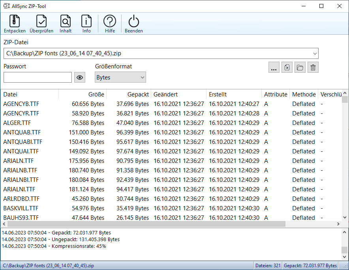Click the Datei column header
Viewport: 349px width, 270px height.
click(30, 94)
